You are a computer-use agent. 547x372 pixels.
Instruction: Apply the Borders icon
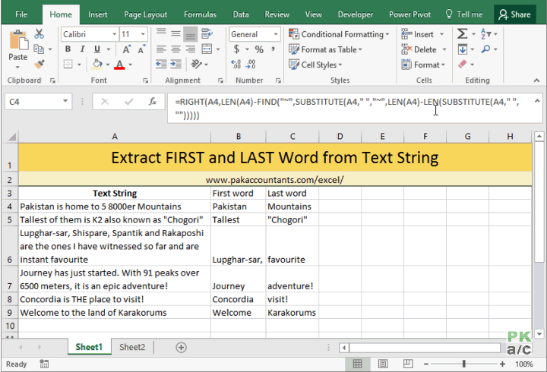tap(68, 64)
